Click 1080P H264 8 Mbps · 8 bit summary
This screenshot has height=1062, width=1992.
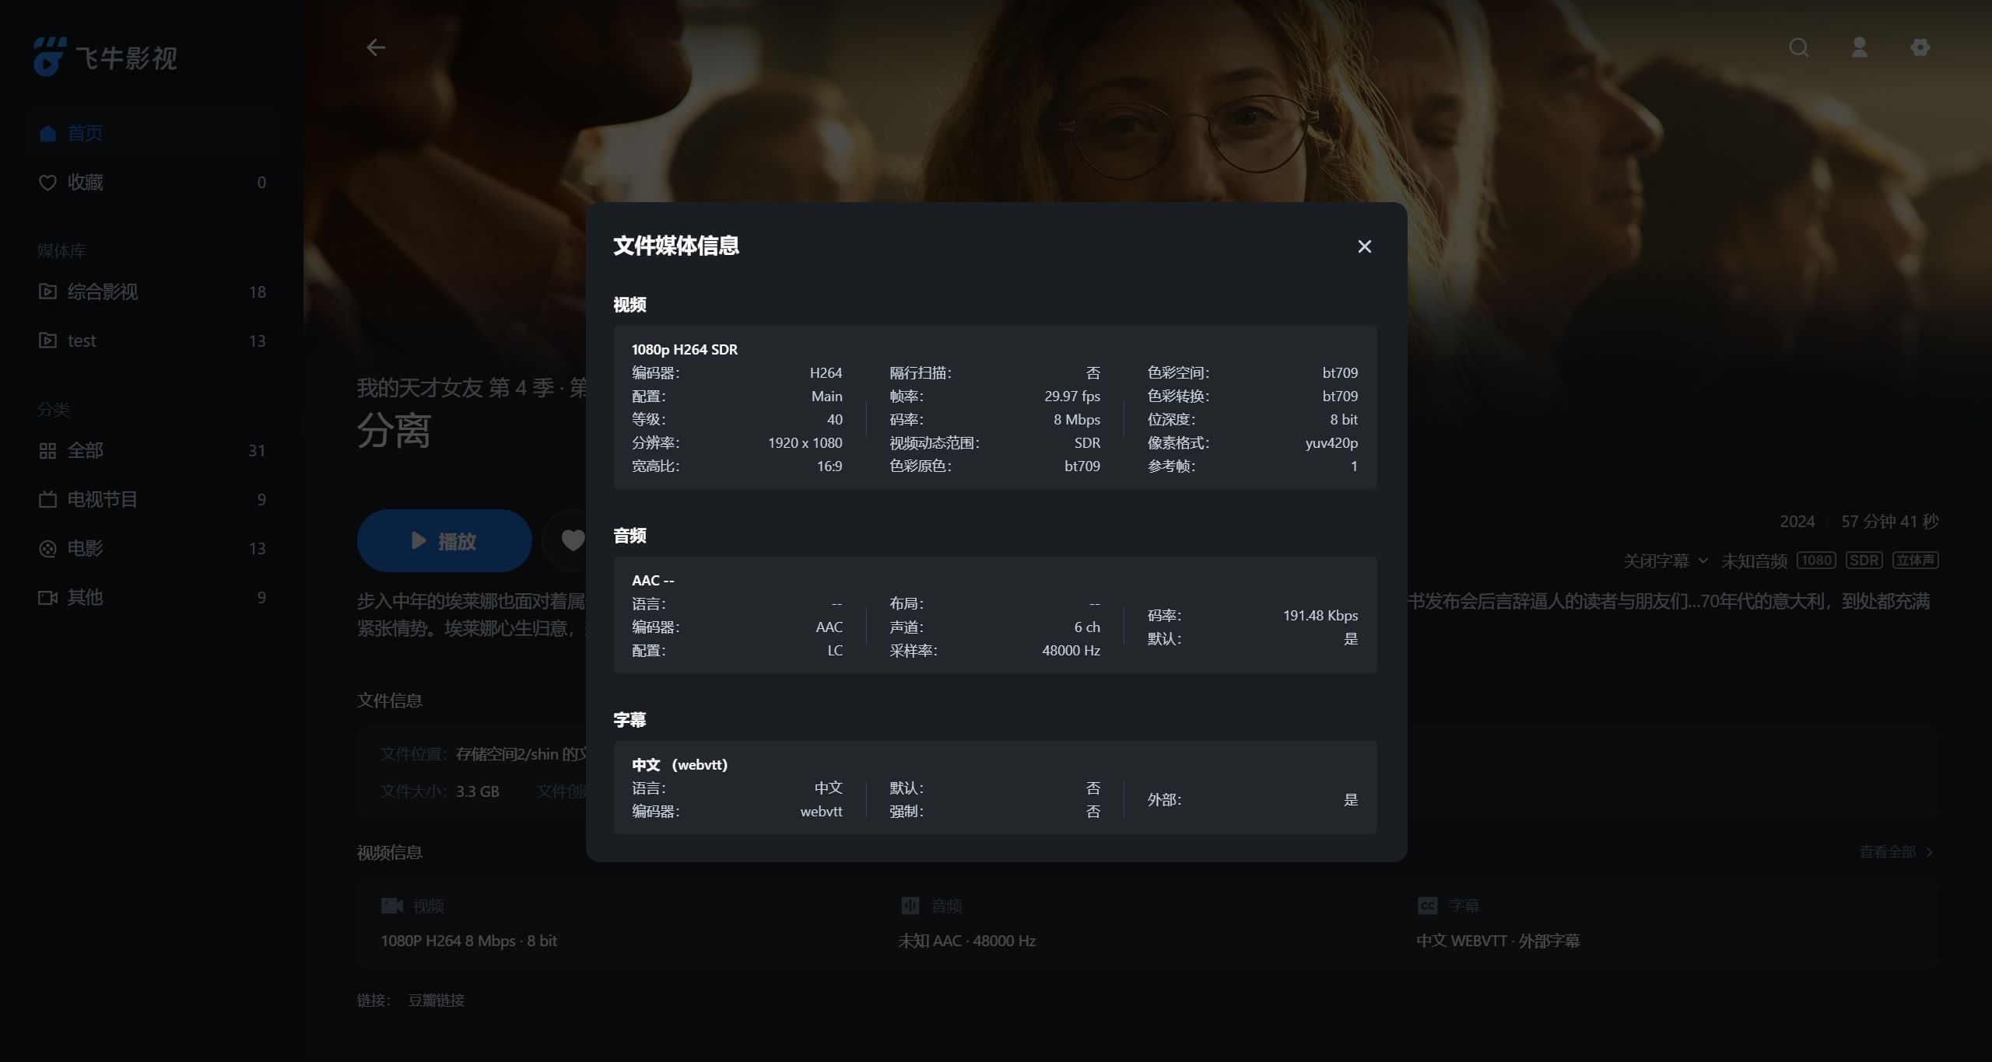point(468,941)
